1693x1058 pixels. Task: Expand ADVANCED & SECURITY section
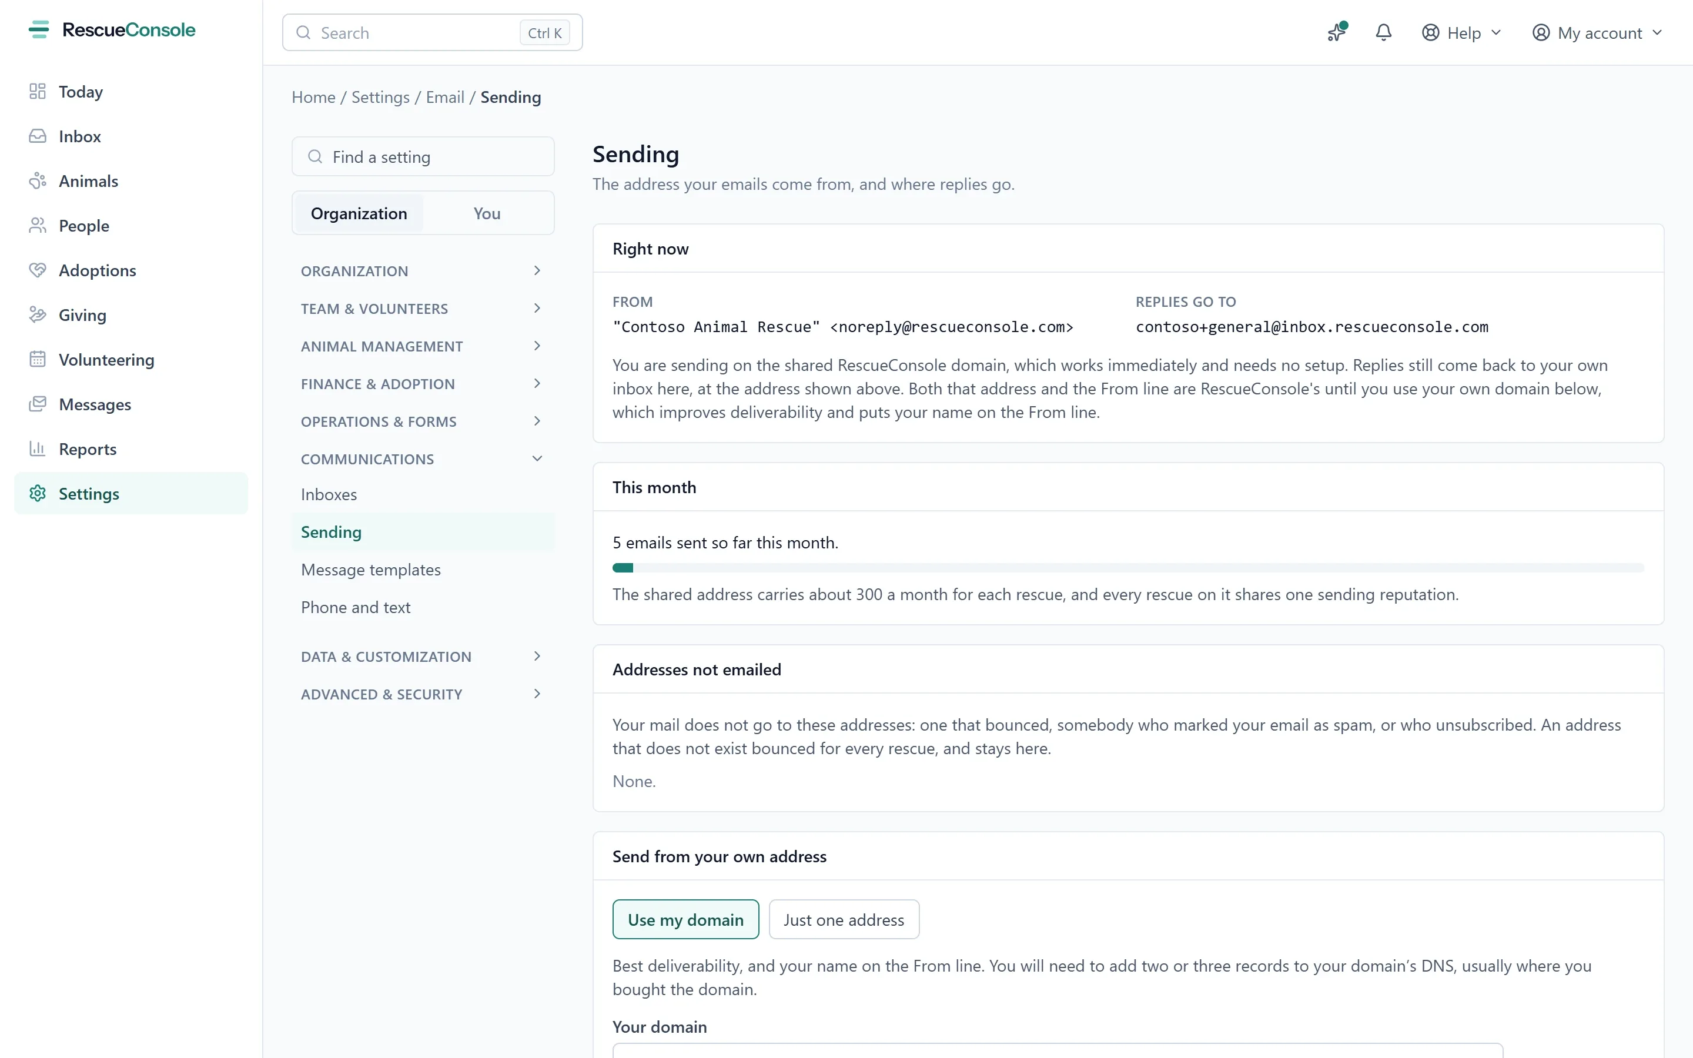coord(423,694)
